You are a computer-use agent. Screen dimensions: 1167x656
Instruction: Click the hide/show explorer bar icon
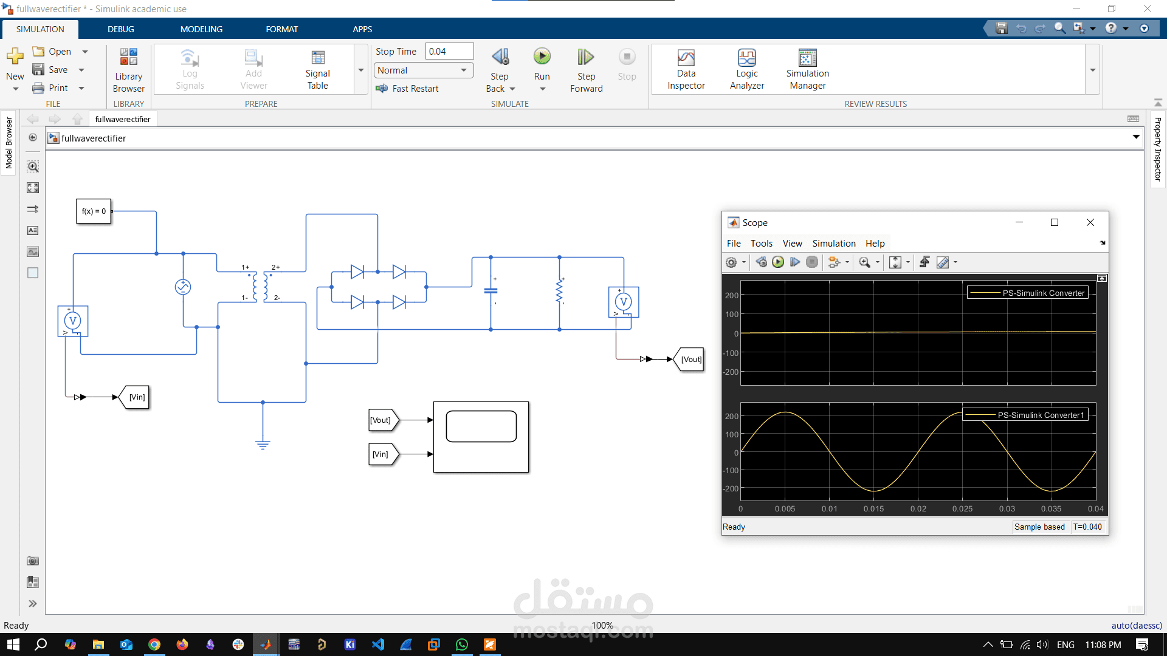[33, 138]
